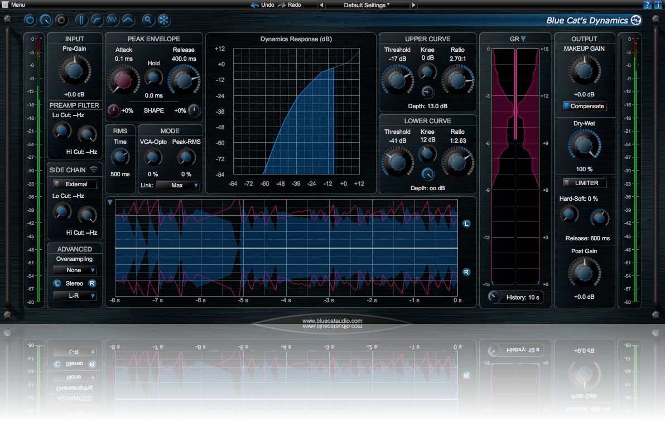The height and width of the screenshot is (421, 665).
Task: Click the RMS Time knob
Action: pos(120,157)
